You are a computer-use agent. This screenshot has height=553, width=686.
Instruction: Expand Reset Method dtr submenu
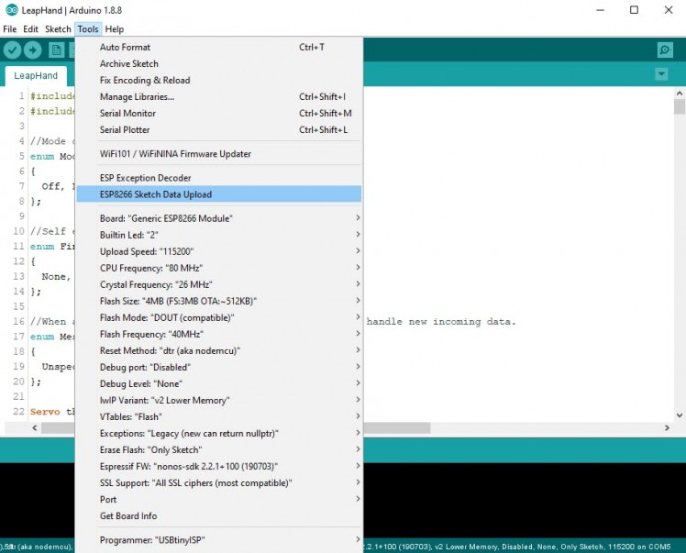pyautogui.click(x=219, y=351)
